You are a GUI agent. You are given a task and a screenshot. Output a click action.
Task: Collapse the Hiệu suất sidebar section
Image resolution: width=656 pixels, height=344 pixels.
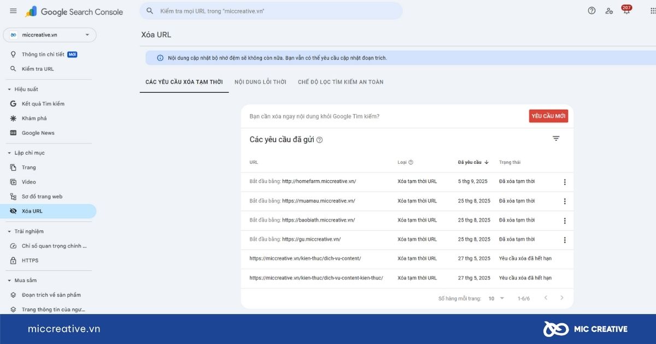(9, 90)
